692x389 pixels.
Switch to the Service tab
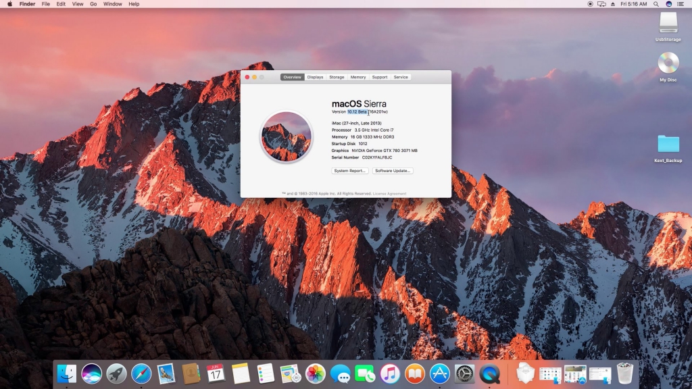coord(401,77)
